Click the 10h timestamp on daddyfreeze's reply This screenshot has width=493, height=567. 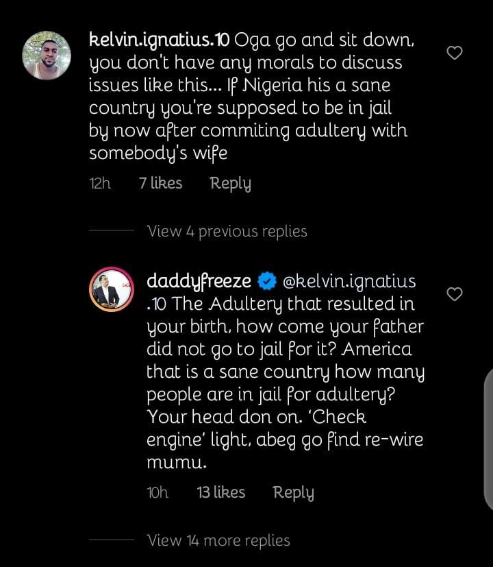pyautogui.click(x=157, y=492)
